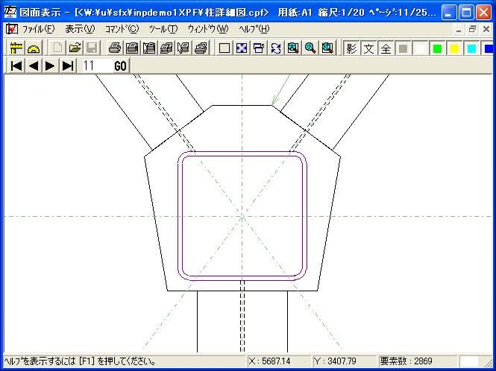496x371 pixels.
Task: Click the magnifier icon marked 部
Action: tap(327, 48)
